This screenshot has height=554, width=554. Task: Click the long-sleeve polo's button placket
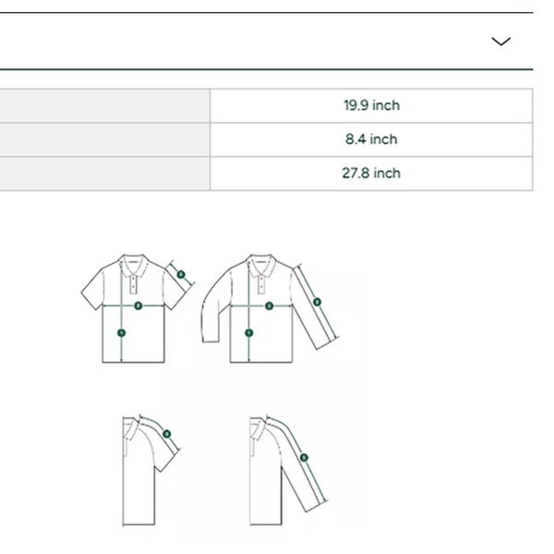[261, 271]
